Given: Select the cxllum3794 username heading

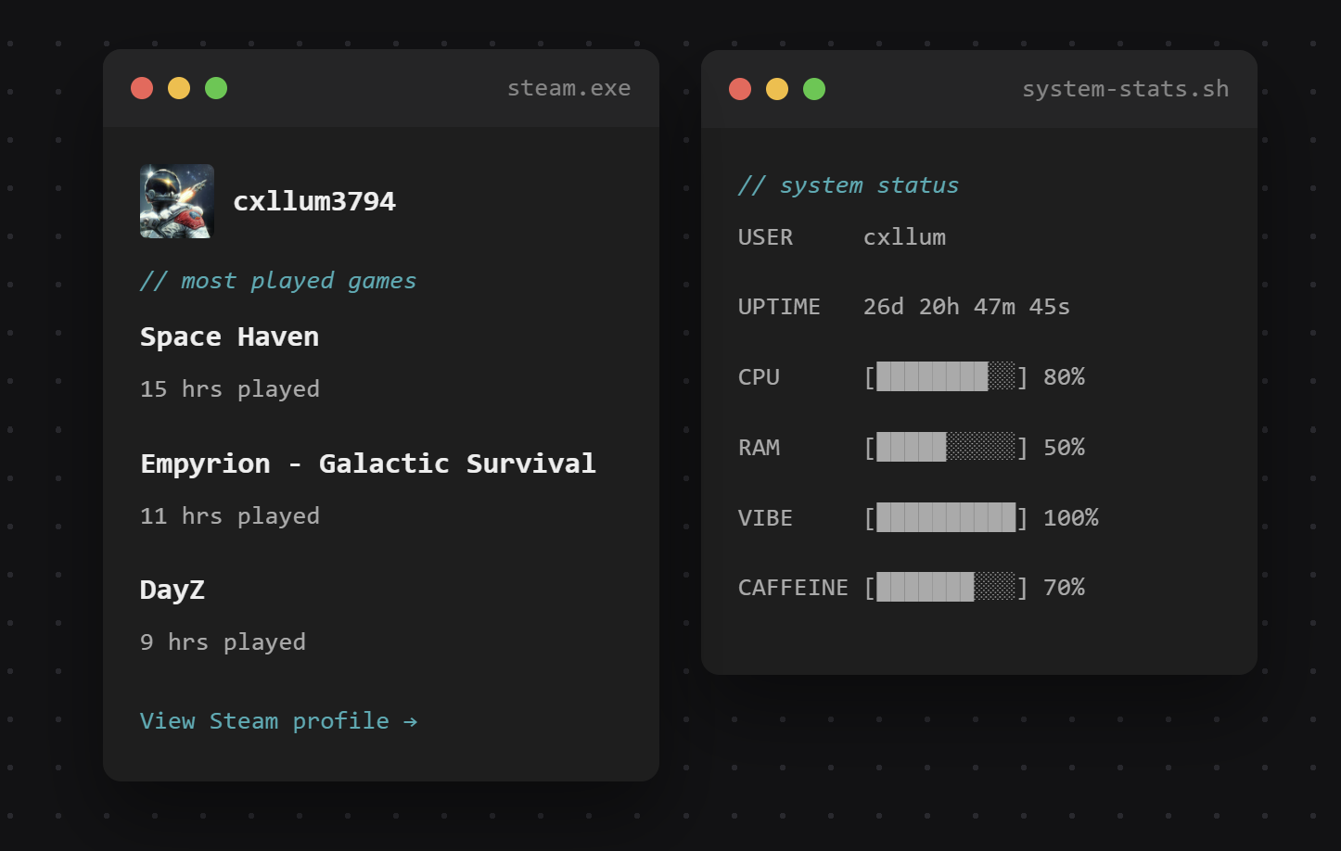Looking at the screenshot, I should click(314, 201).
